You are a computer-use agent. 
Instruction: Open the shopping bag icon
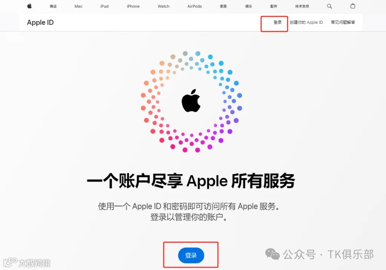pos(353,6)
